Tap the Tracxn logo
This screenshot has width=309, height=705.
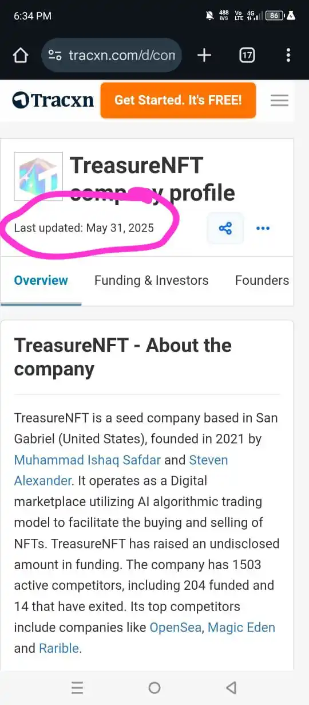(53, 100)
